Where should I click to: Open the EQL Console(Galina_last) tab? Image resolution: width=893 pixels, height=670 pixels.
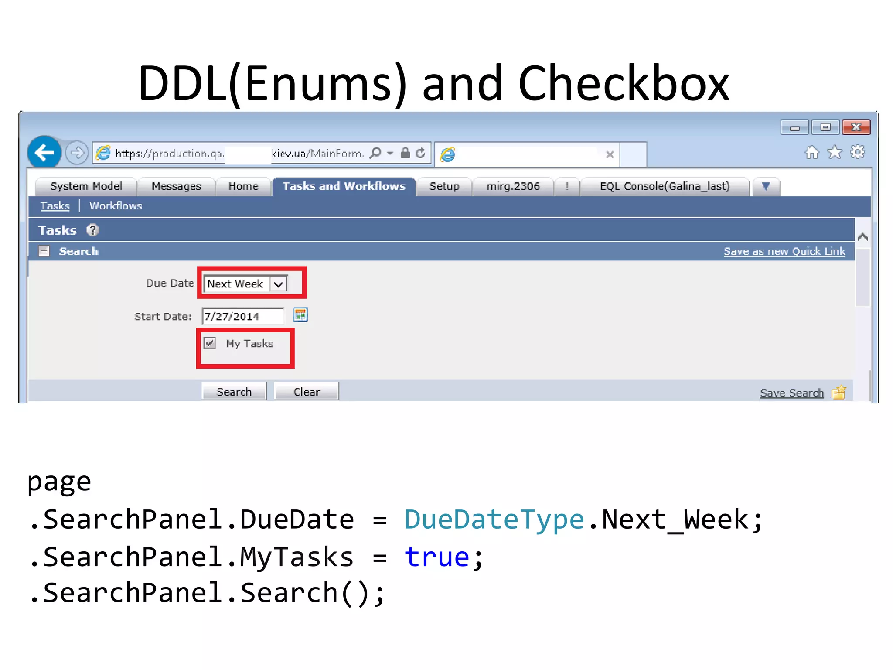pyautogui.click(x=665, y=187)
